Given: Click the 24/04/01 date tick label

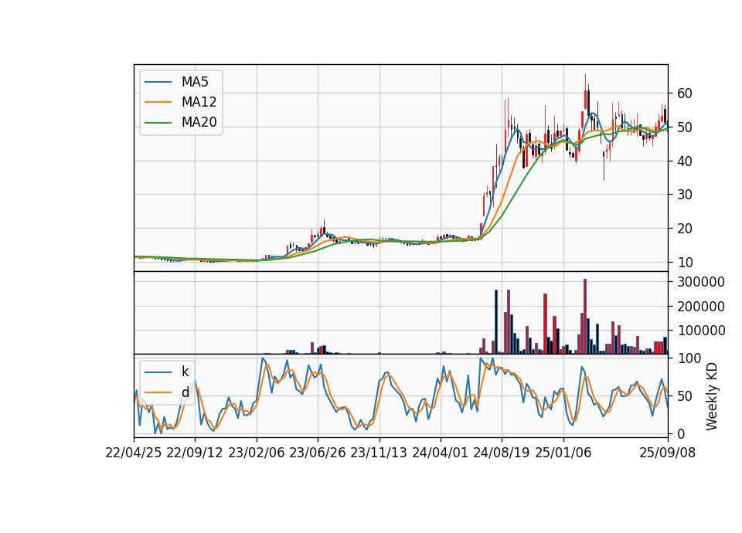Looking at the screenshot, I should (441, 453).
